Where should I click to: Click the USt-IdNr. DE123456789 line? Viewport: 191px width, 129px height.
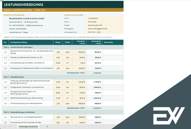click(18, 29)
